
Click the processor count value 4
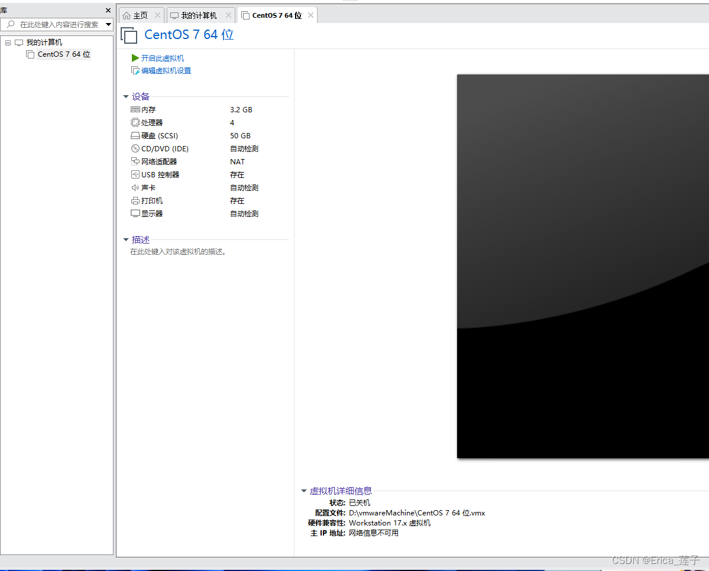point(232,122)
